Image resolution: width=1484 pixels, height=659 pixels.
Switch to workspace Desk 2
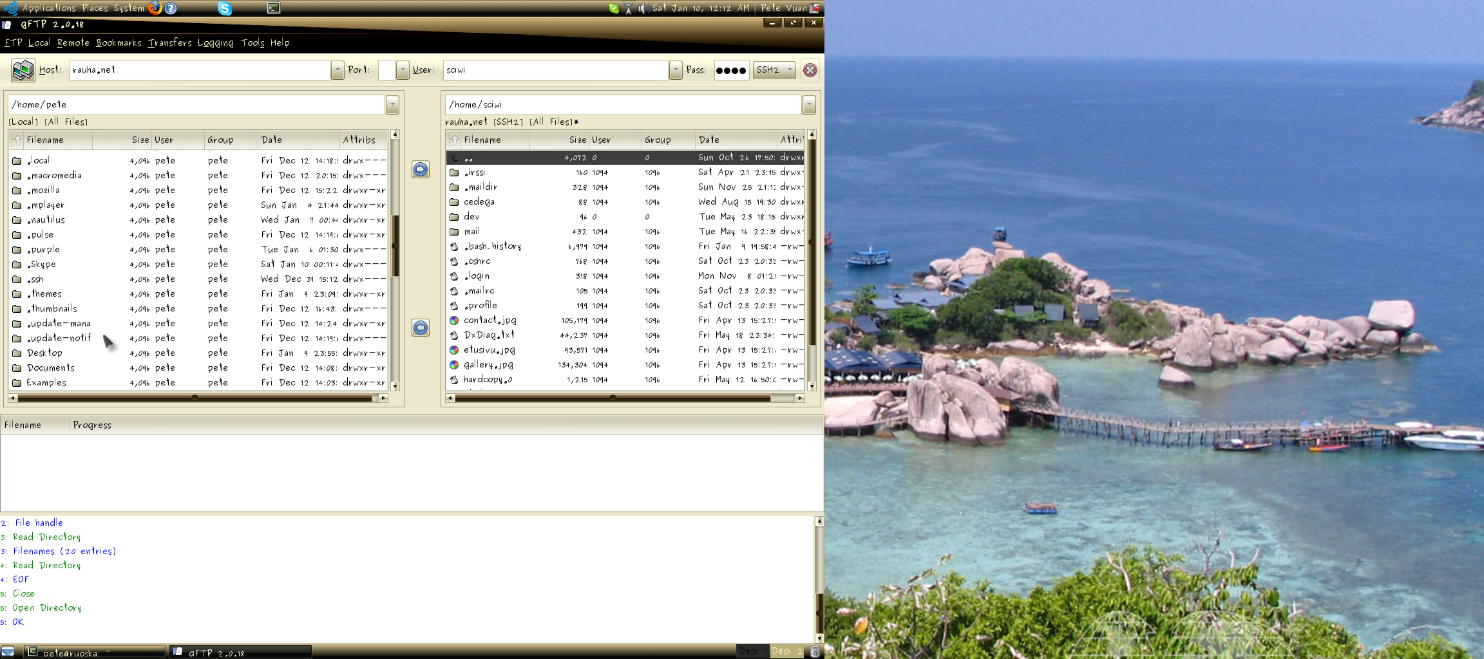(x=787, y=651)
